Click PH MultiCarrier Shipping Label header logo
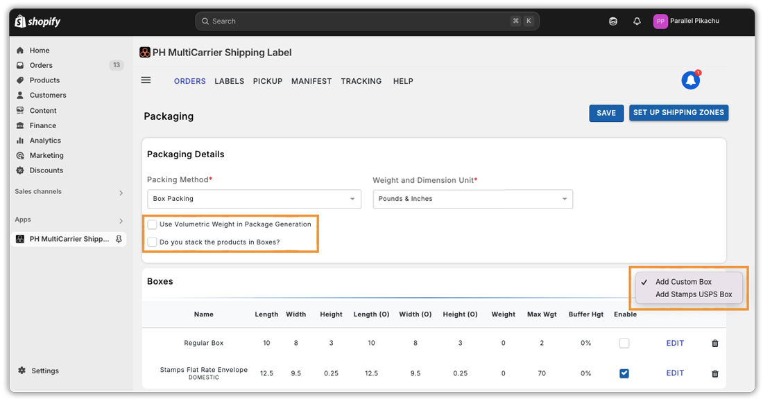763x401 pixels. [144, 53]
